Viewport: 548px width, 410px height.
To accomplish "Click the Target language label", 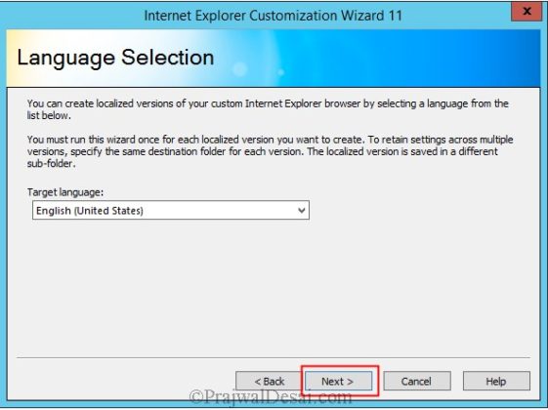I will [x=65, y=192].
